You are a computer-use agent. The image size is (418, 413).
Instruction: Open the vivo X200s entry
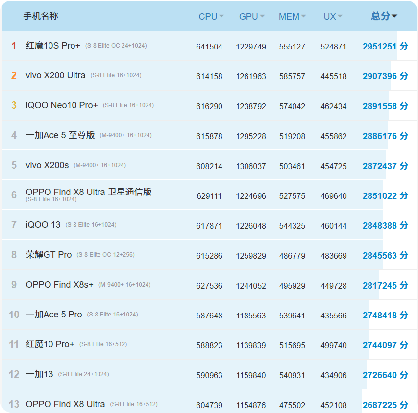tap(47, 165)
